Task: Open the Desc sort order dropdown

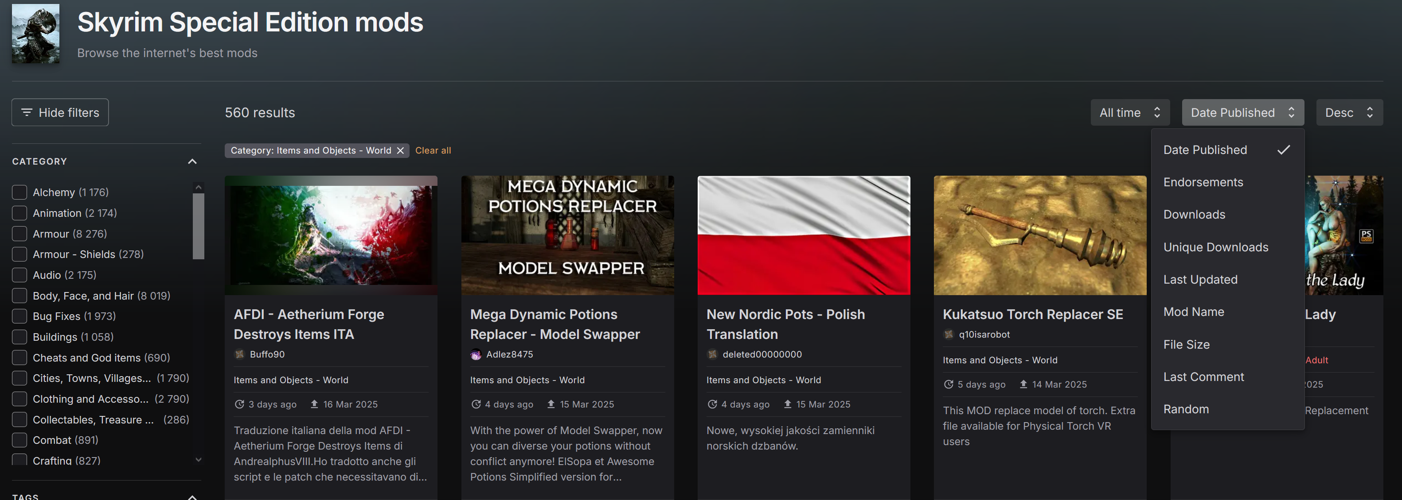Action: [1349, 112]
